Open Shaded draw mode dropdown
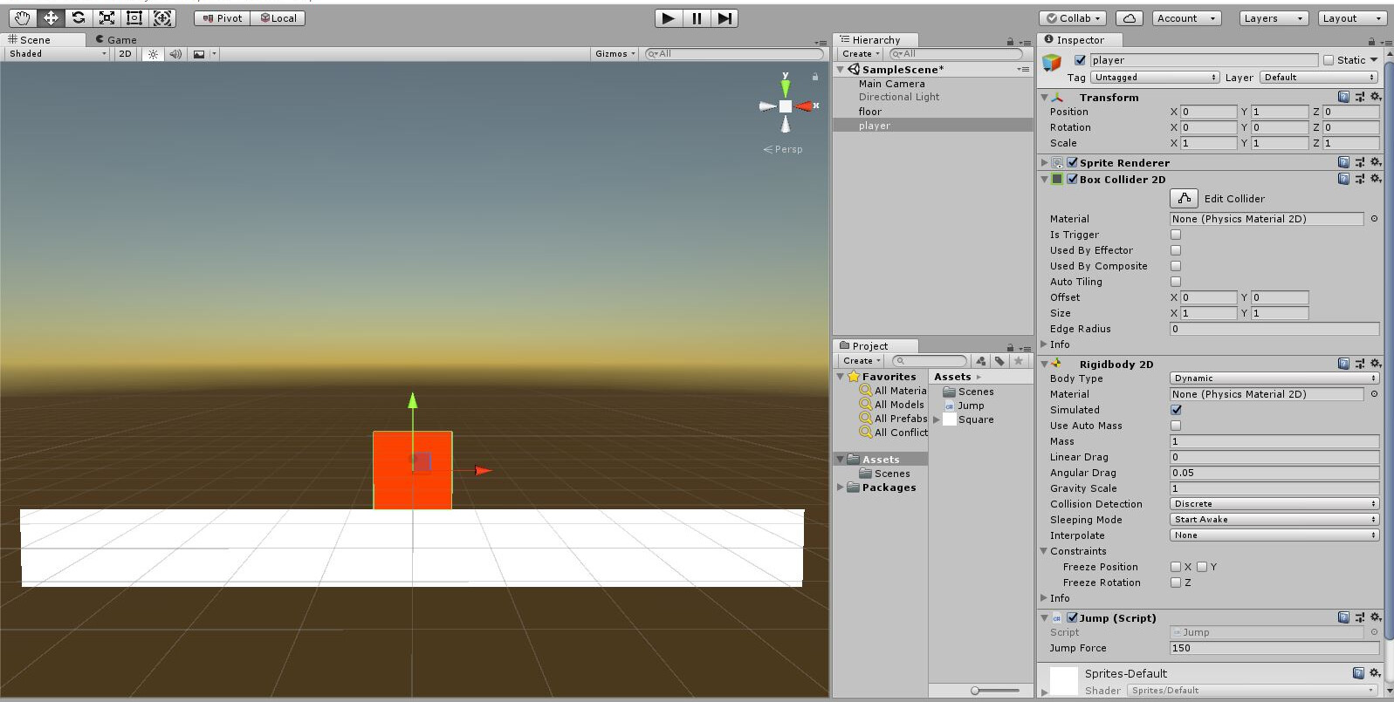 pos(57,54)
